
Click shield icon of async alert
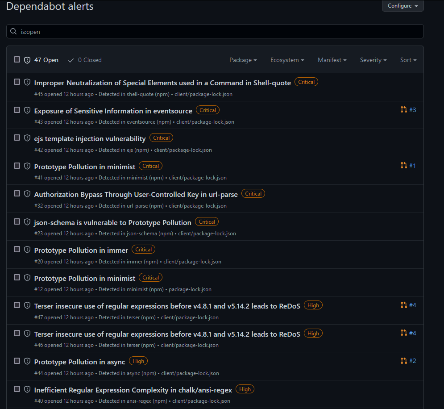(27, 361)
